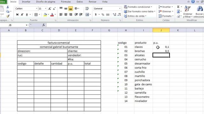Open the Name Box dropdown arrow
This screenshot has height=114, width=204.
26,25
